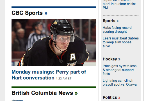Image resolution: width=146 pixels, height=101 pixels.
Task: Open the British Columbia News heading
Action: tap(42, 93)
